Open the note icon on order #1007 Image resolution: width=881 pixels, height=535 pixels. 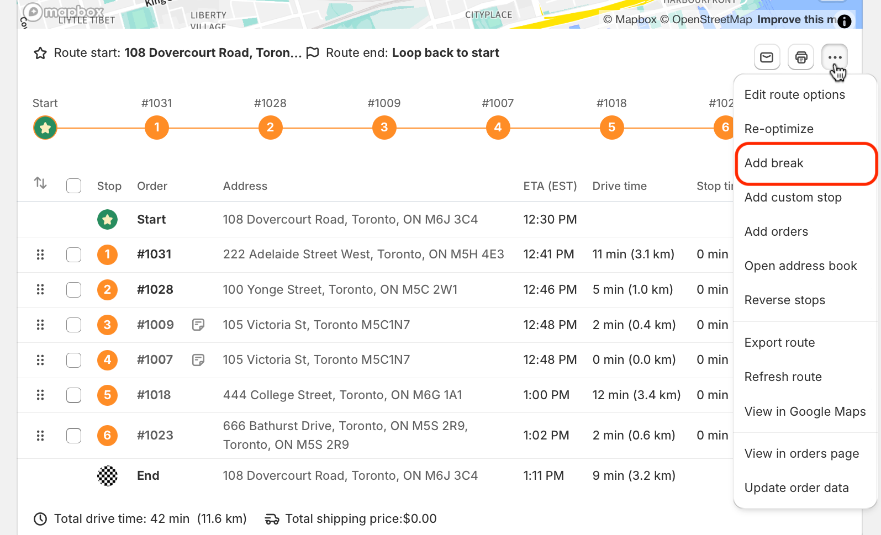point(198,360)
